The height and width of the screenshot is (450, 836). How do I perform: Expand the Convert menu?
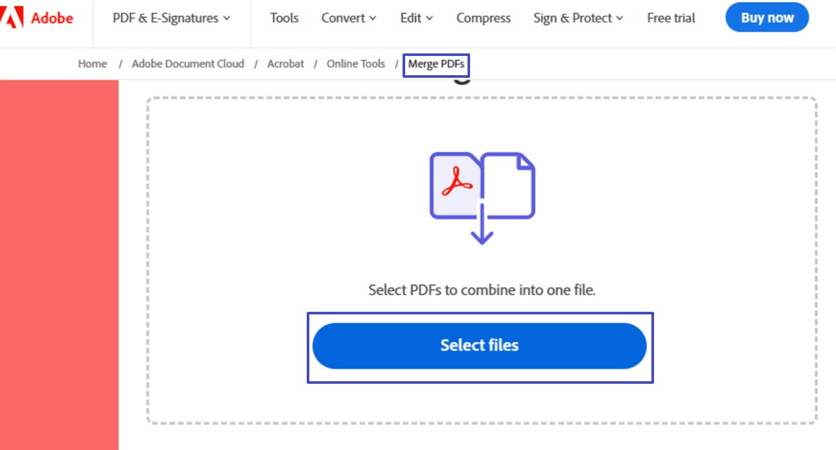[348, 18]
